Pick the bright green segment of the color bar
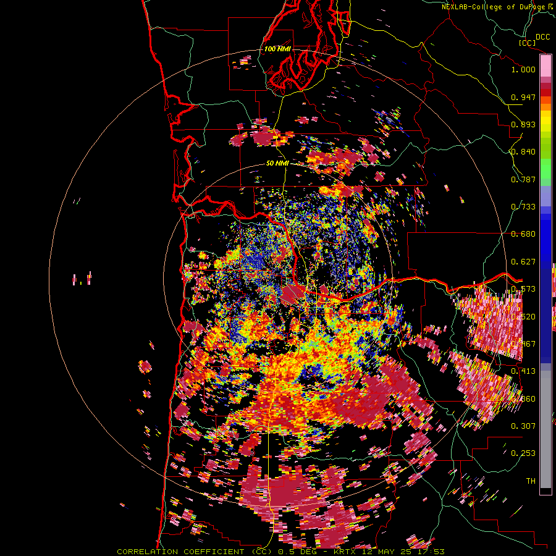556x556 pixels. [x=545, y=168]
